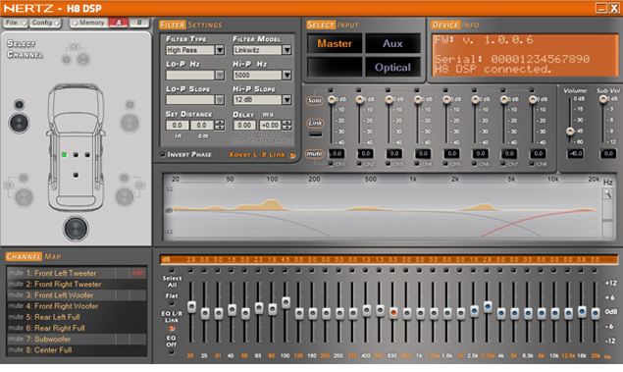This screenshot has width=623, height=372.
Task: Open the Hi-P Slope dropdown
Action: pyautogui.click(x=286, y=100)
